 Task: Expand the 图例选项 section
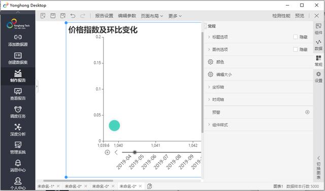tap(209, 50)
